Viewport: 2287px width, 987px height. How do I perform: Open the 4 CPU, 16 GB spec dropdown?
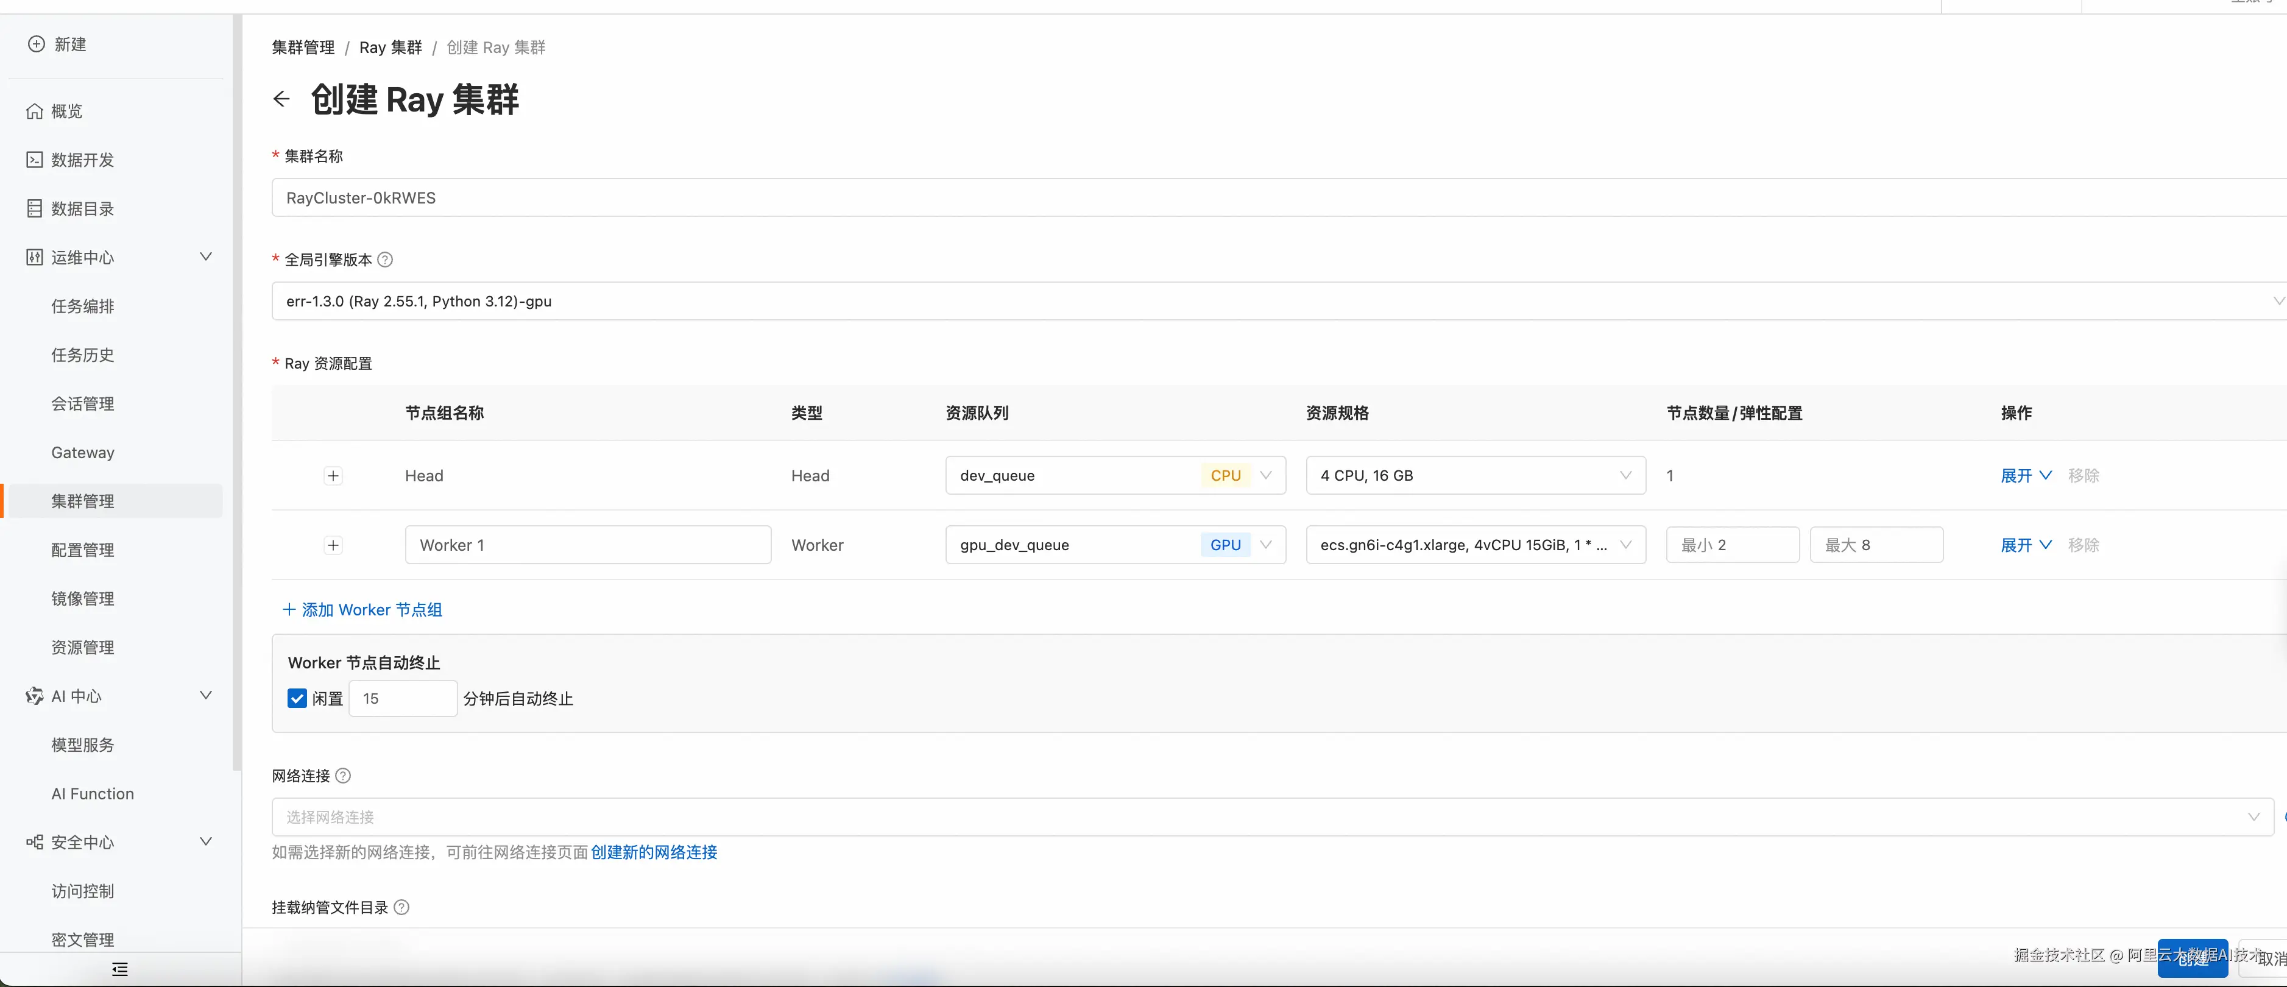point(1476,476)
